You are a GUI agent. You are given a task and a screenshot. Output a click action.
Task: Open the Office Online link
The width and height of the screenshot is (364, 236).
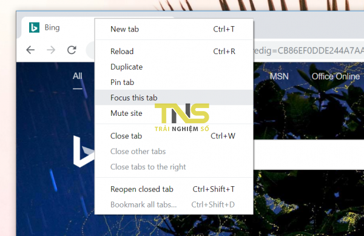pyautogui.click(x=335, y=76)
